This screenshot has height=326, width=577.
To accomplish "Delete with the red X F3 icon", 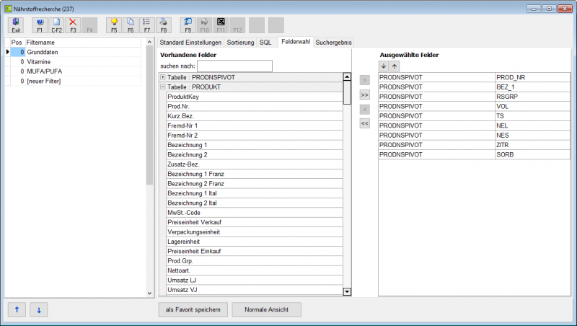I will click(x=73, y=25).
